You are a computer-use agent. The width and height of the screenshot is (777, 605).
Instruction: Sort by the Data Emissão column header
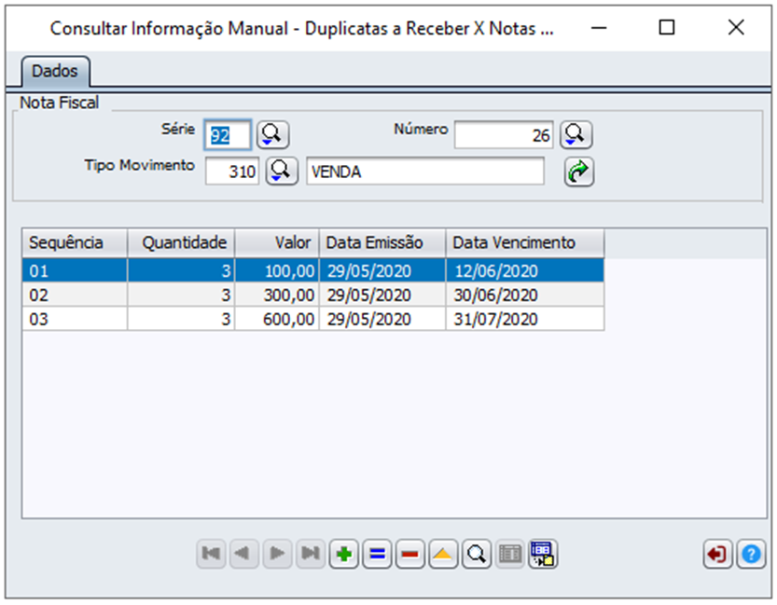[382, 242]
